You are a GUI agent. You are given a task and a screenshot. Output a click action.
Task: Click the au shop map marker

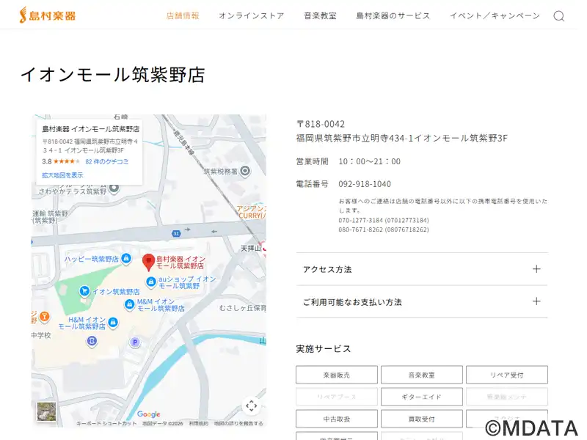click(150, 282)
